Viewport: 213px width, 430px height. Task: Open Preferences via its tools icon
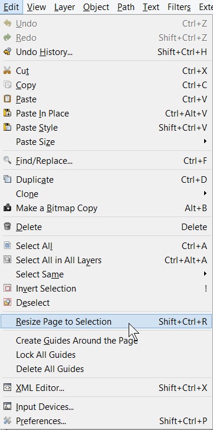coord(7,421)
